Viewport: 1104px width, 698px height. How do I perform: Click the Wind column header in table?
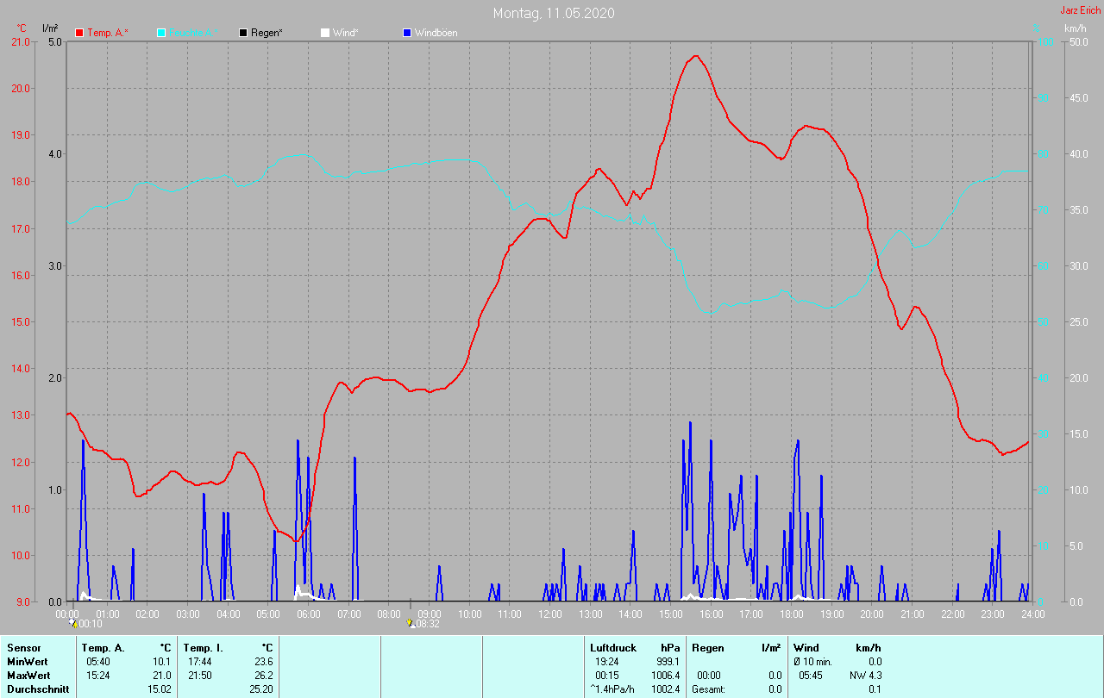[806, 647]
